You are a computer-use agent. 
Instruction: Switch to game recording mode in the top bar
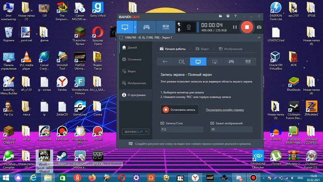pyautogui.click(x=146, y=27)
